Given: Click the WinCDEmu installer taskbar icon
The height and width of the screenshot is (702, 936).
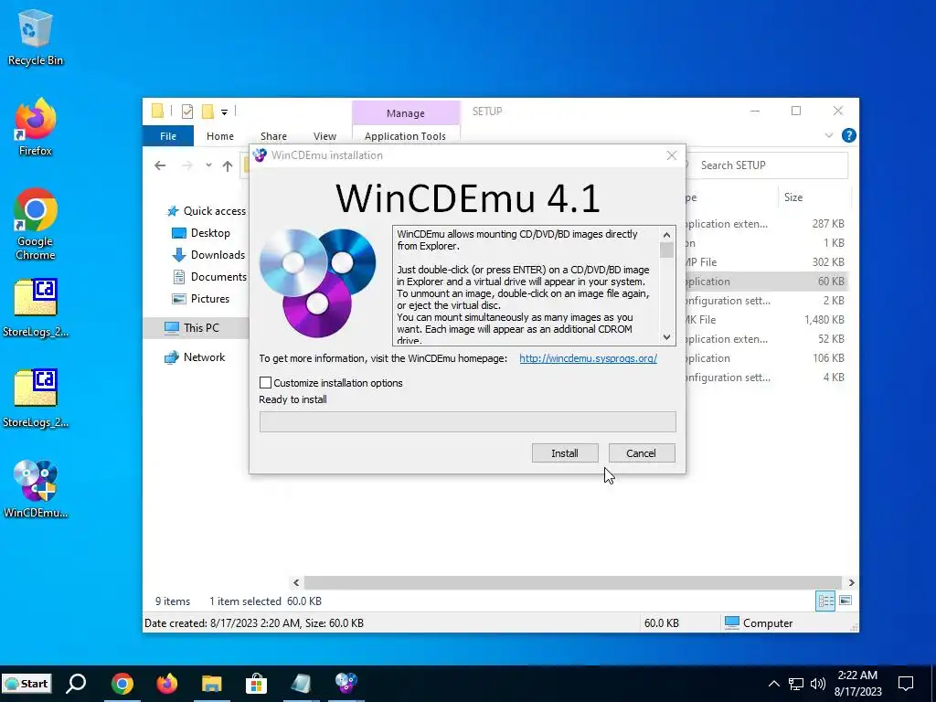Looking at the screenshot, I should (346, 684).
